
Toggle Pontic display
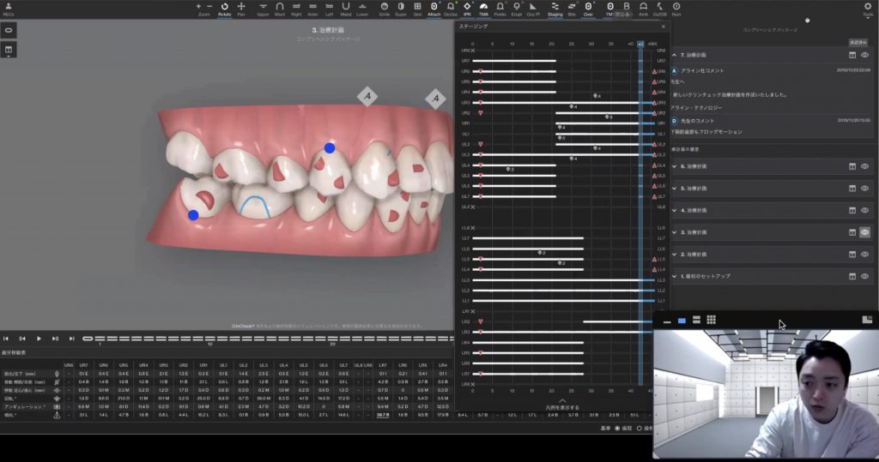(500, 9)
